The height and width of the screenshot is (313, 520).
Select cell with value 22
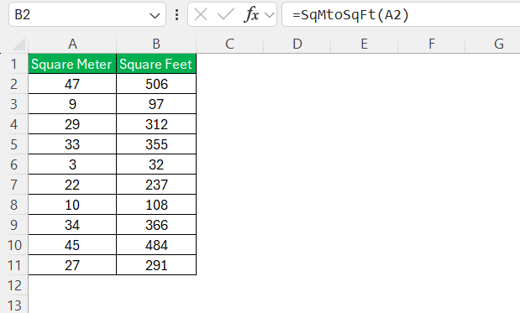pyautogui.click(x=72, y=185)
